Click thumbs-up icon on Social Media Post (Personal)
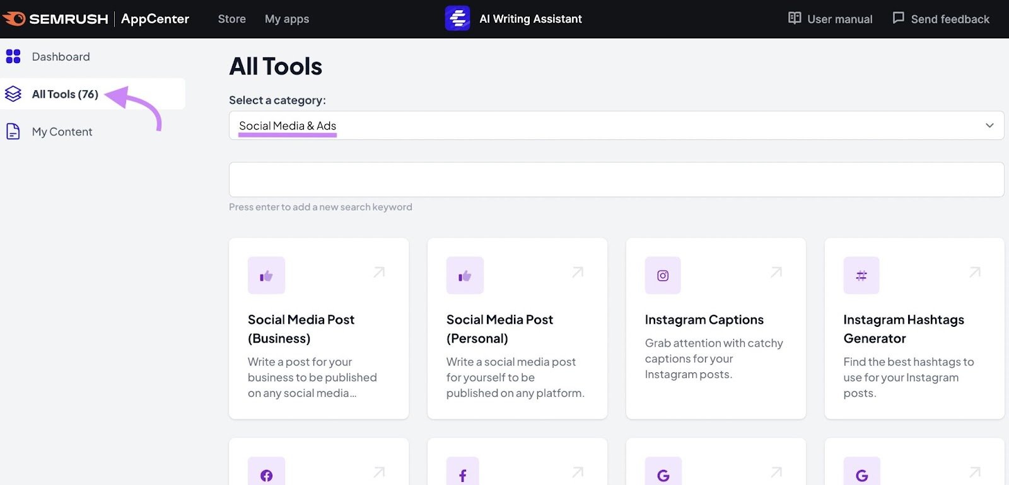The image size is (1009, 485). pos(465,275)
